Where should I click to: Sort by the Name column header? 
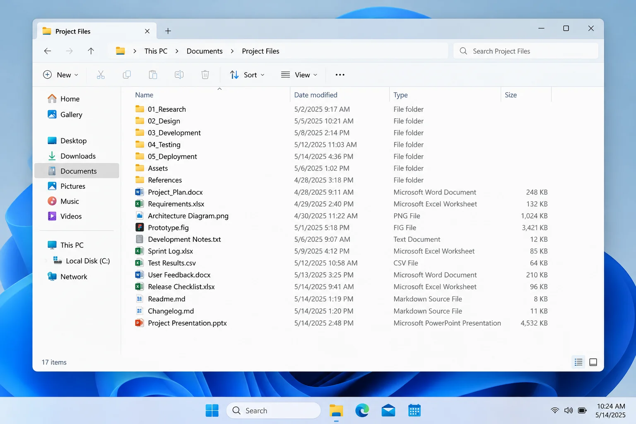pos(144,95)
